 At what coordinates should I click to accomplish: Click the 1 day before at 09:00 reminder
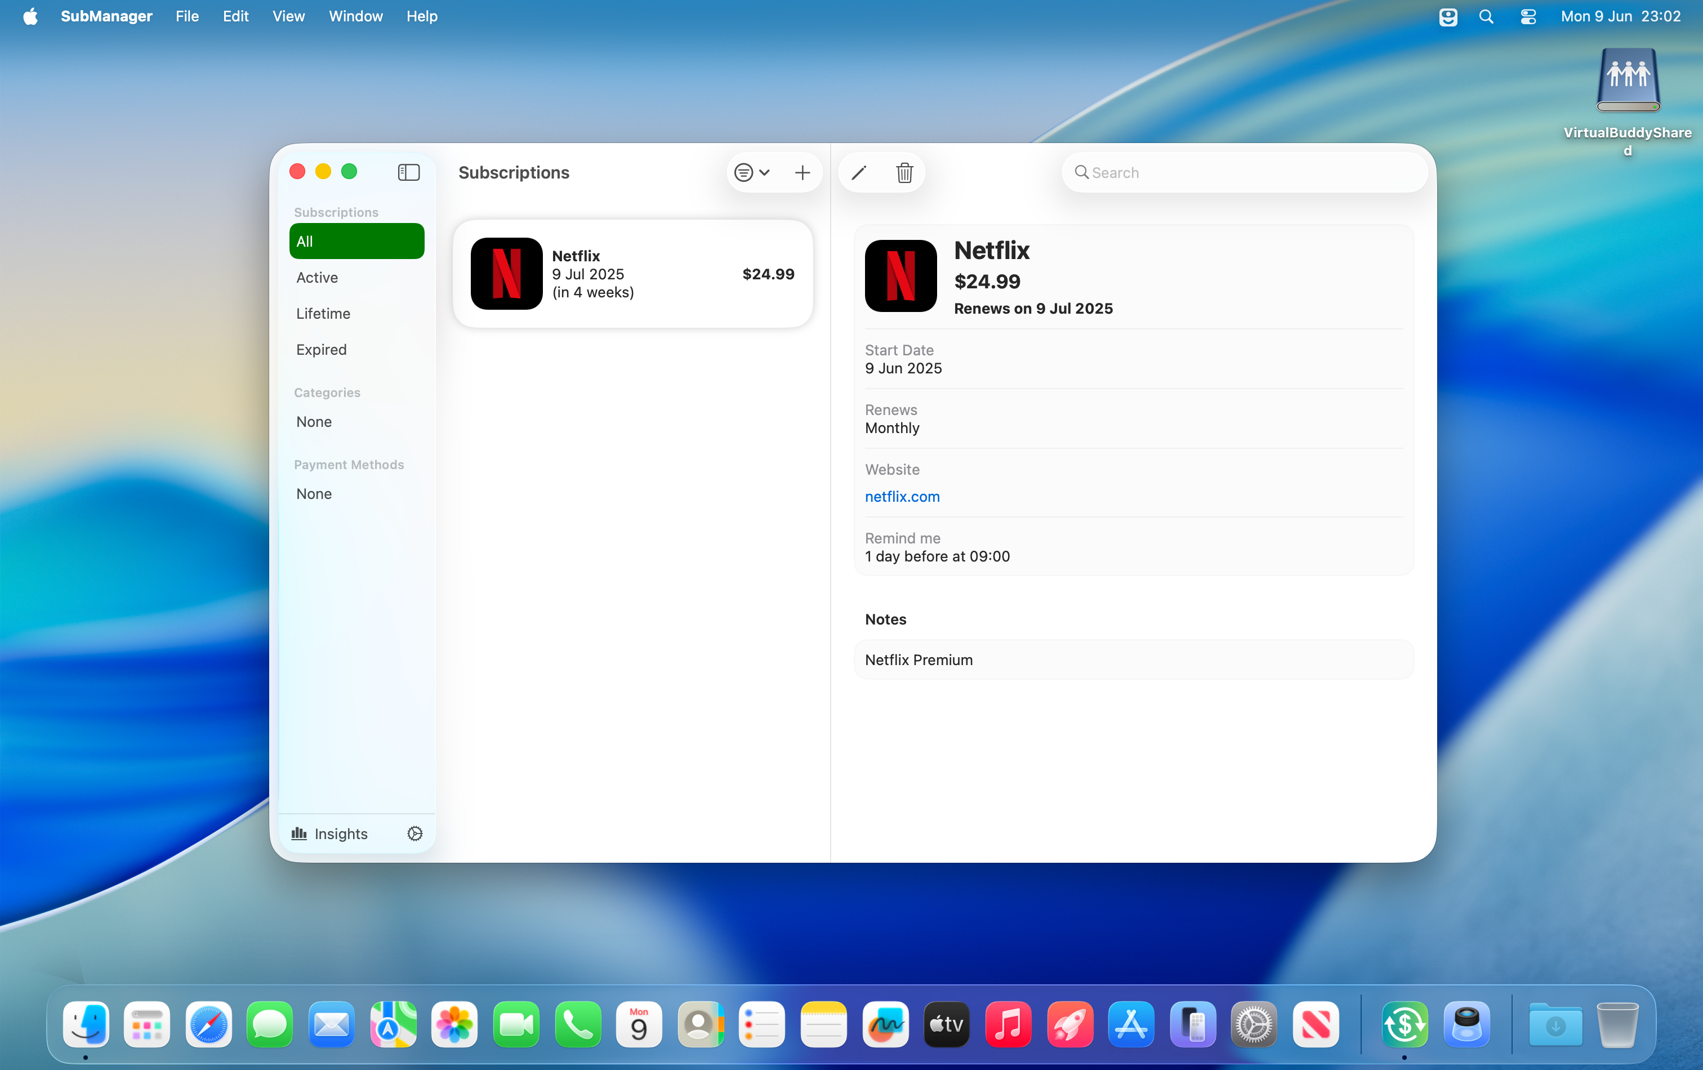tap(937, 556)
